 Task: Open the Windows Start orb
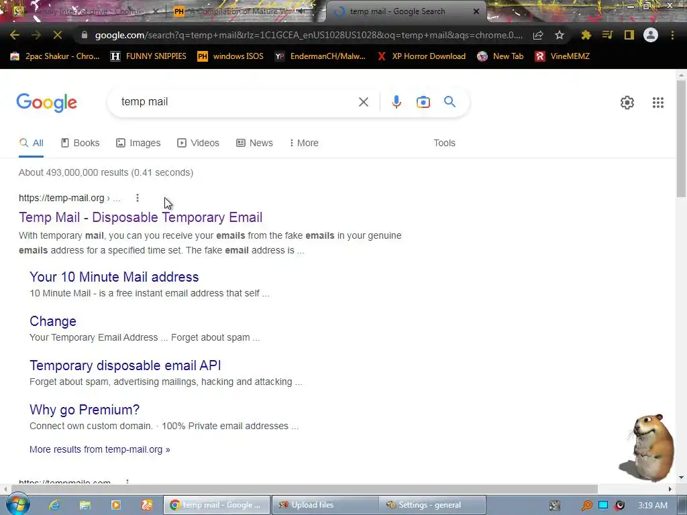click(x=18, y=504)
